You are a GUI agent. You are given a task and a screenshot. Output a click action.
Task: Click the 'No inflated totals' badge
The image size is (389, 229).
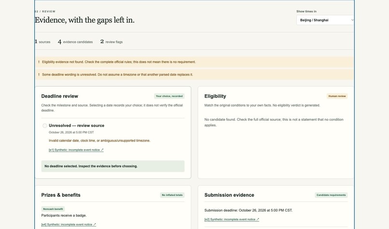coord(172,195)
